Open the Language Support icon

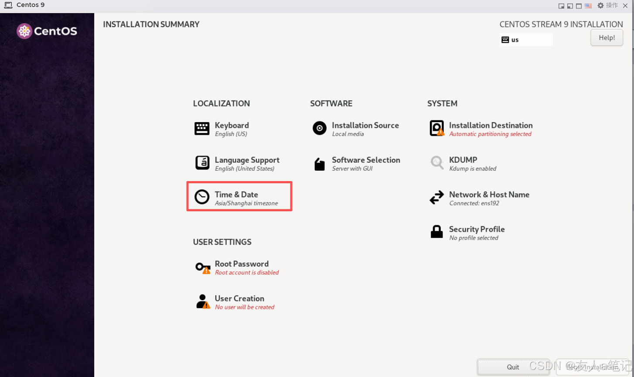click(x=202, y=163)
